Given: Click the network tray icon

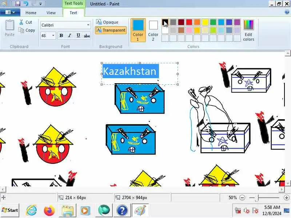Looking at the screenshot, I should coord(238,211).
